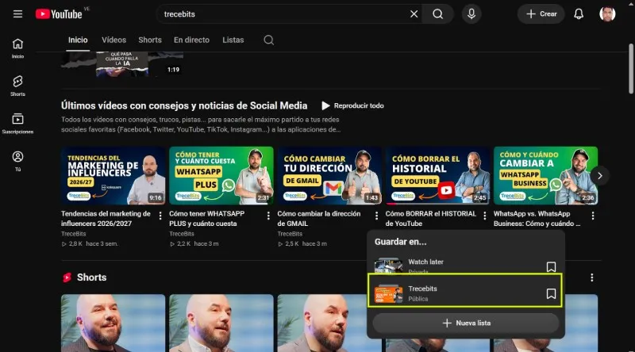Open options for BORRAR el HISTORIAL video

tap(485, 216)
